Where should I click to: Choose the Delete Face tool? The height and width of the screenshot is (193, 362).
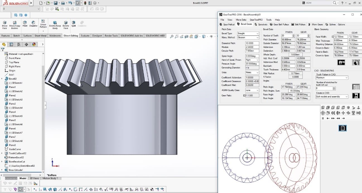click(66, 25)
